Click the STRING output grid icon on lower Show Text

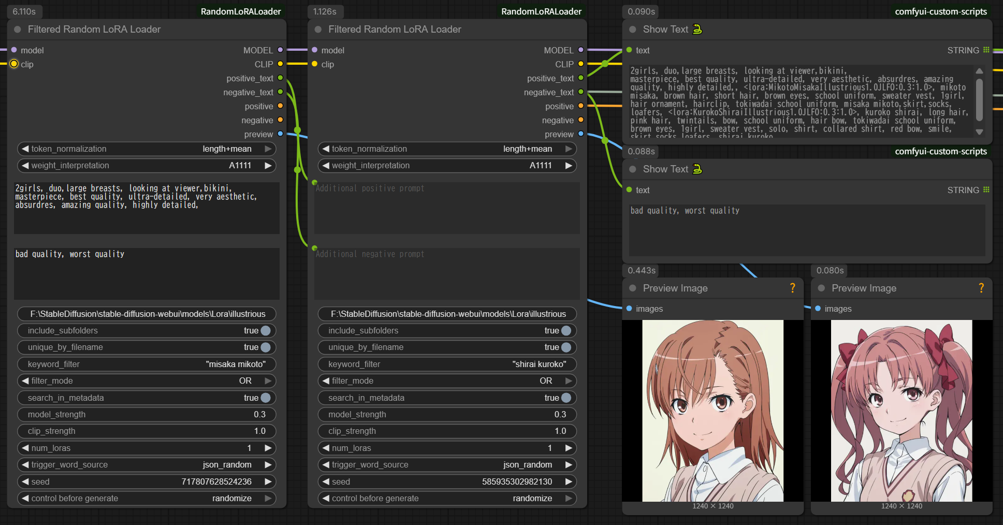pyautogui.click(x=986, y=189)
